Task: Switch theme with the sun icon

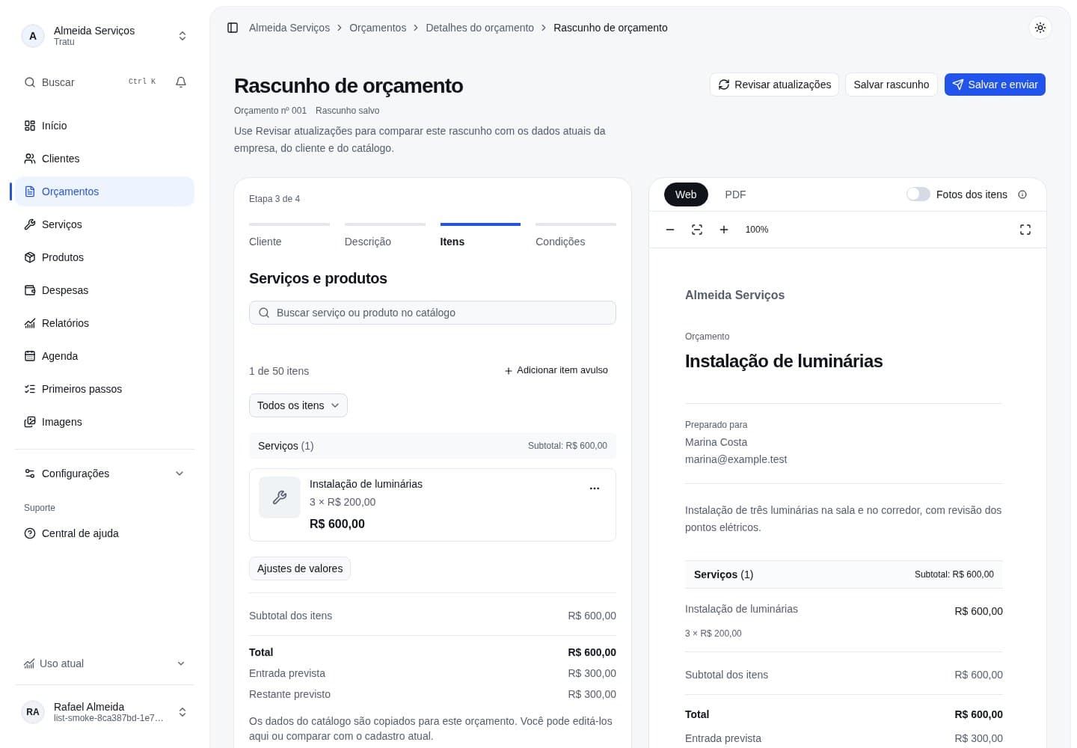Action: (x=1040, y=28)
